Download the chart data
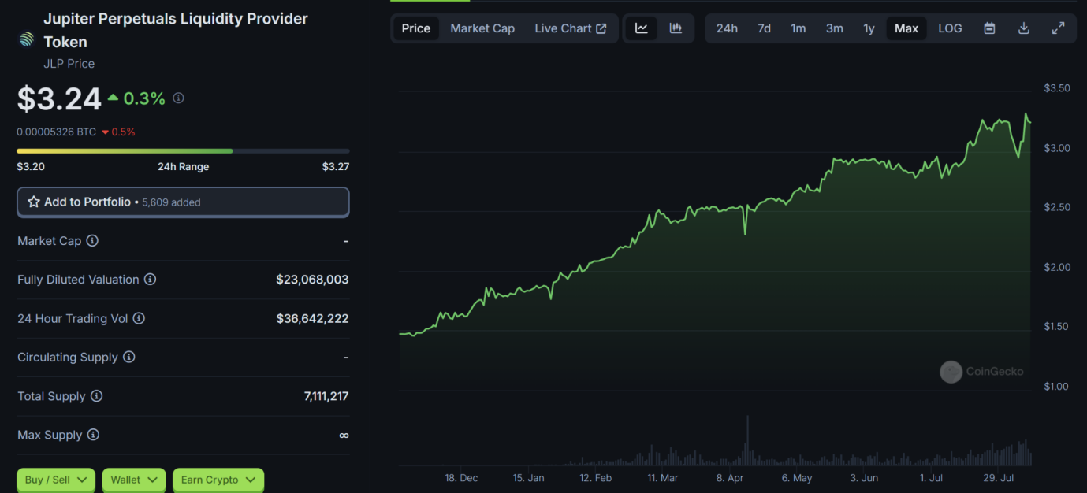The height and width of the screenshot is (493, 1087). [1024, 28]
